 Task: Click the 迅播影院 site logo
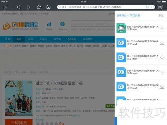pyautogui.click(x=20, y=26)
